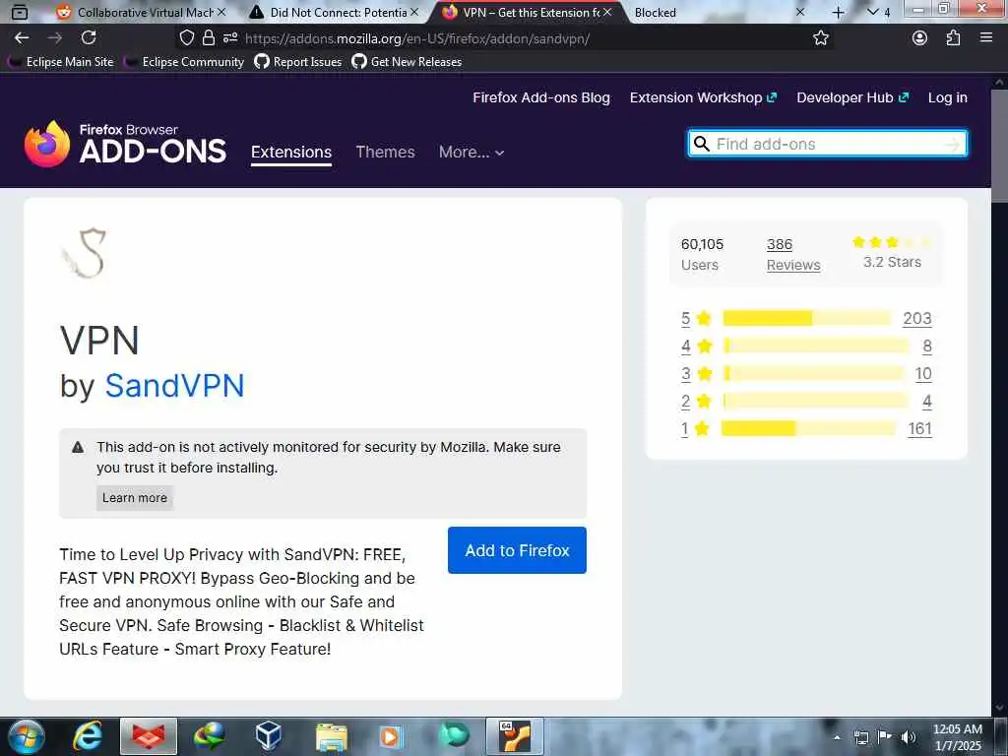1008x756 pixels.
Task: Open the file explorer taskbar icon
Action: 331,736
